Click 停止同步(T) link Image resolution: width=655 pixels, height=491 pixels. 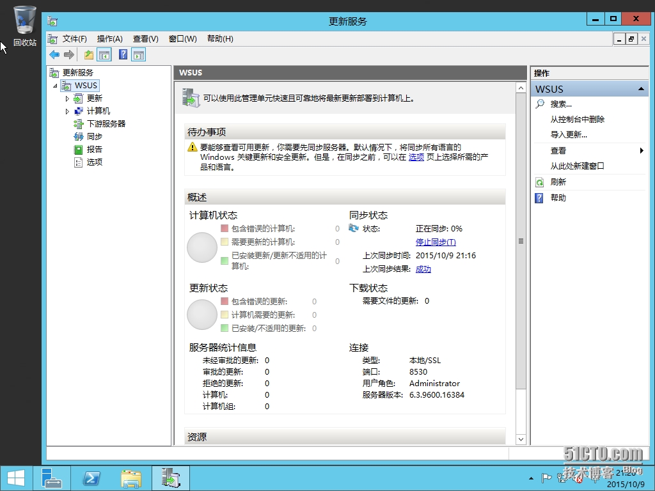point(436,242)
